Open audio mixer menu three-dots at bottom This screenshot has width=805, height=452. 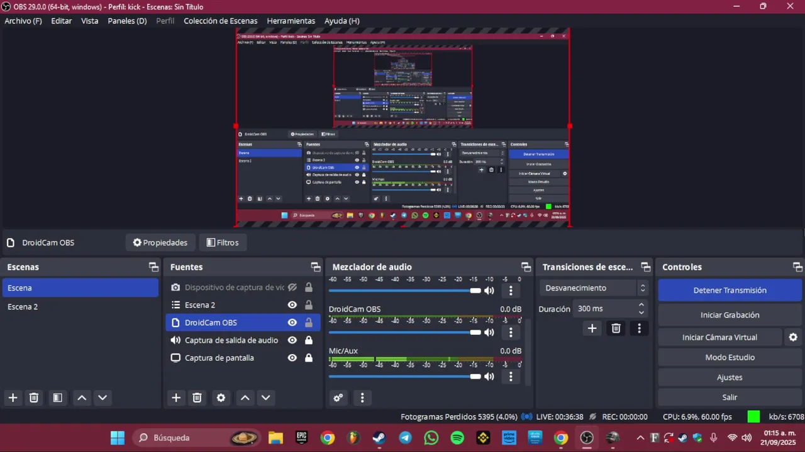coord(362,397)
